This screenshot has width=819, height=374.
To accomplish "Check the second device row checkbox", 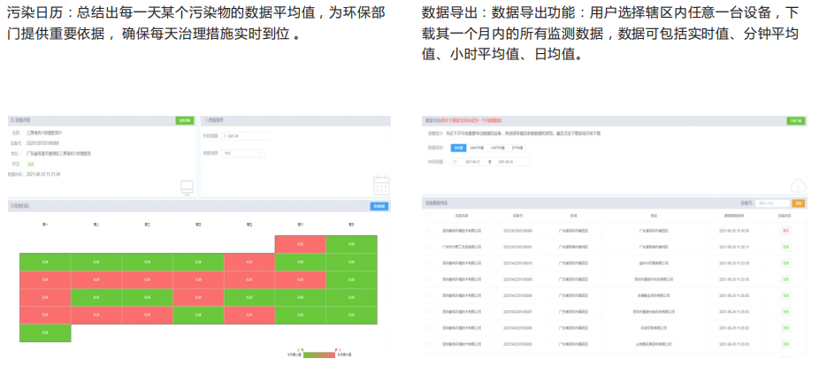I will click(429, 247).
